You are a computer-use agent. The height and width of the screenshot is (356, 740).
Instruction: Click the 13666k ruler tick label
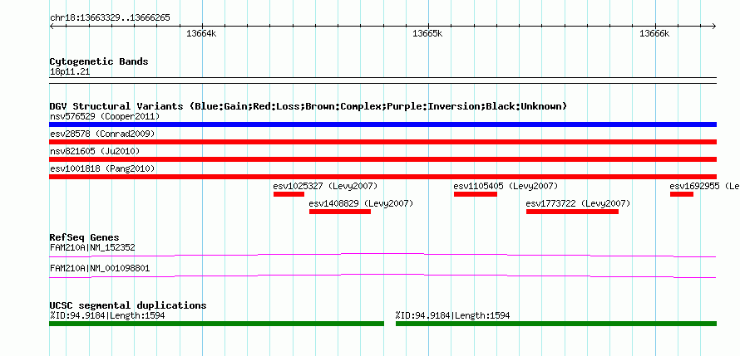click(x=654, y=33)
